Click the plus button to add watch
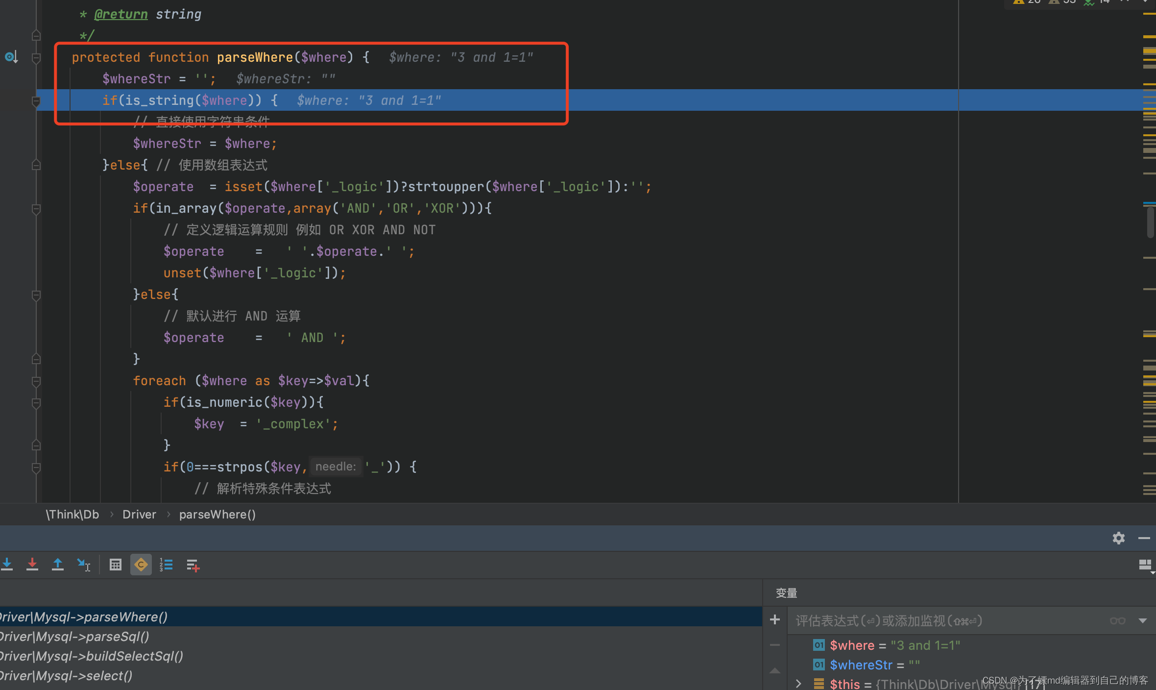 tap(775, 620)
